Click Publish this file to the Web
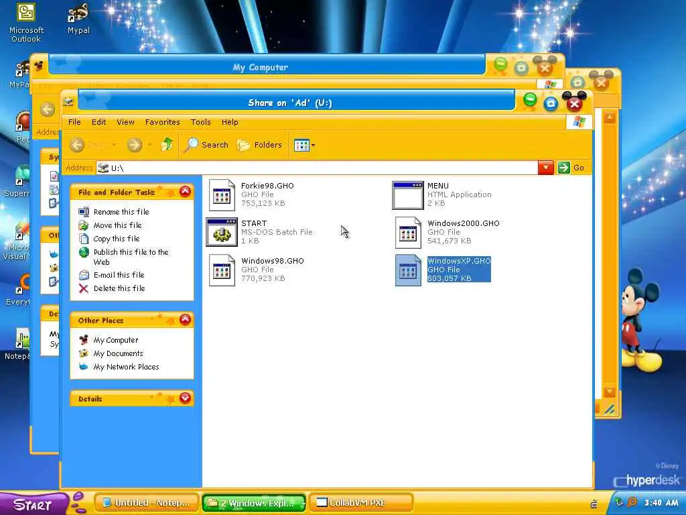Viewport: 686px width, 515px height. pos(131,257)
